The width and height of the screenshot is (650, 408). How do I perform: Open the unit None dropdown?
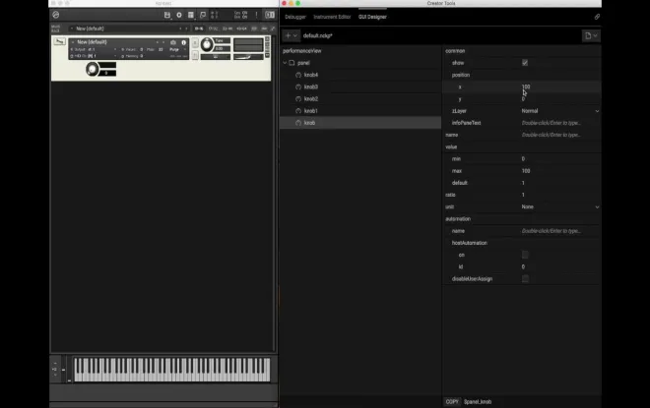pos(559,206)
